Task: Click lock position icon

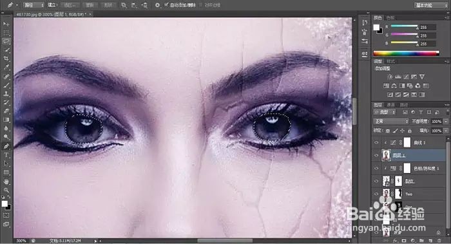Action: point(403,131)
